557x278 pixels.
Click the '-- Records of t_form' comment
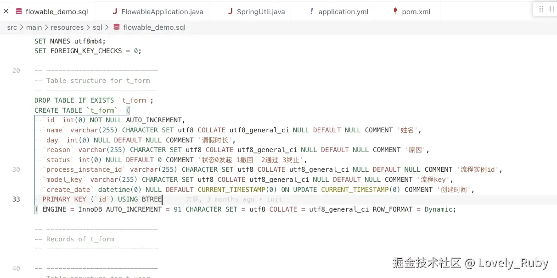[74, 239]
